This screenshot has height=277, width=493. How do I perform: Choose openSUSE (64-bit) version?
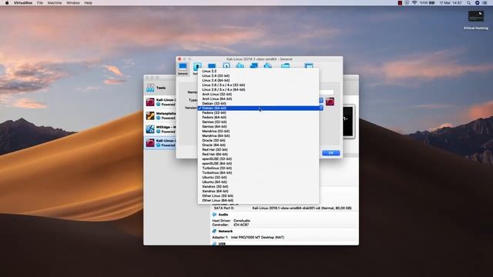click(259, 163)
